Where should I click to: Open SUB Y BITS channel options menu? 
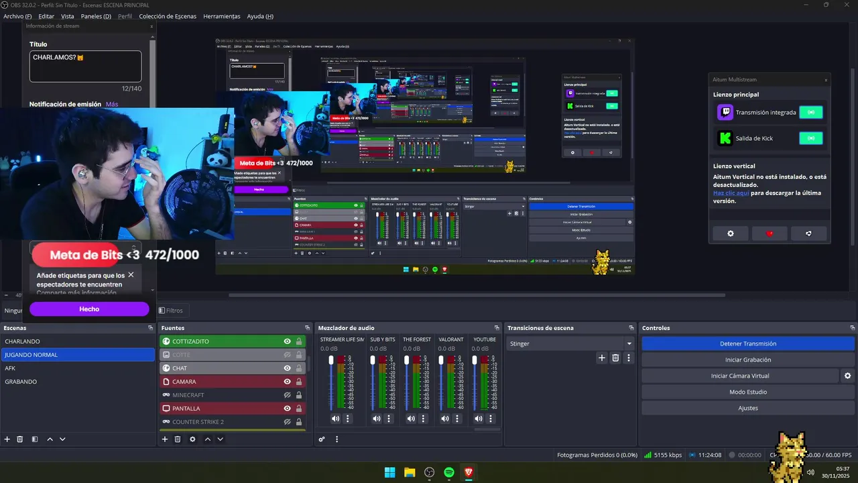tap(388, 419)
